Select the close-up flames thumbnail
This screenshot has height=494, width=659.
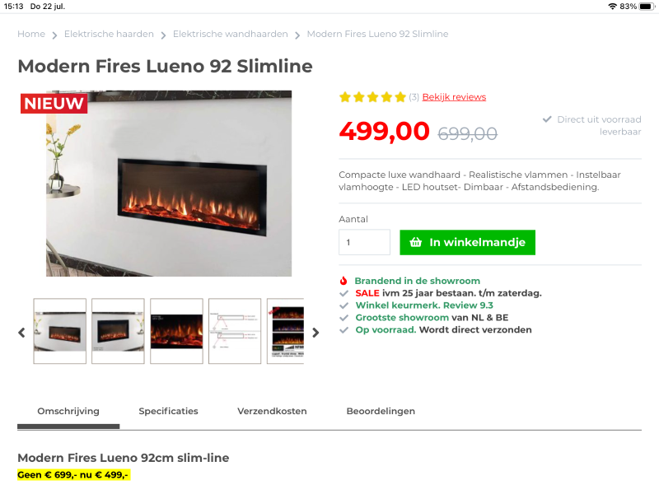pos(176,331)
